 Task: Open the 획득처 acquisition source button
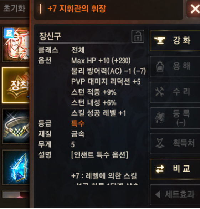[x=175, y=144]
